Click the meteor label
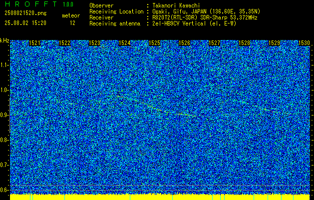 (x=71, y=15)
